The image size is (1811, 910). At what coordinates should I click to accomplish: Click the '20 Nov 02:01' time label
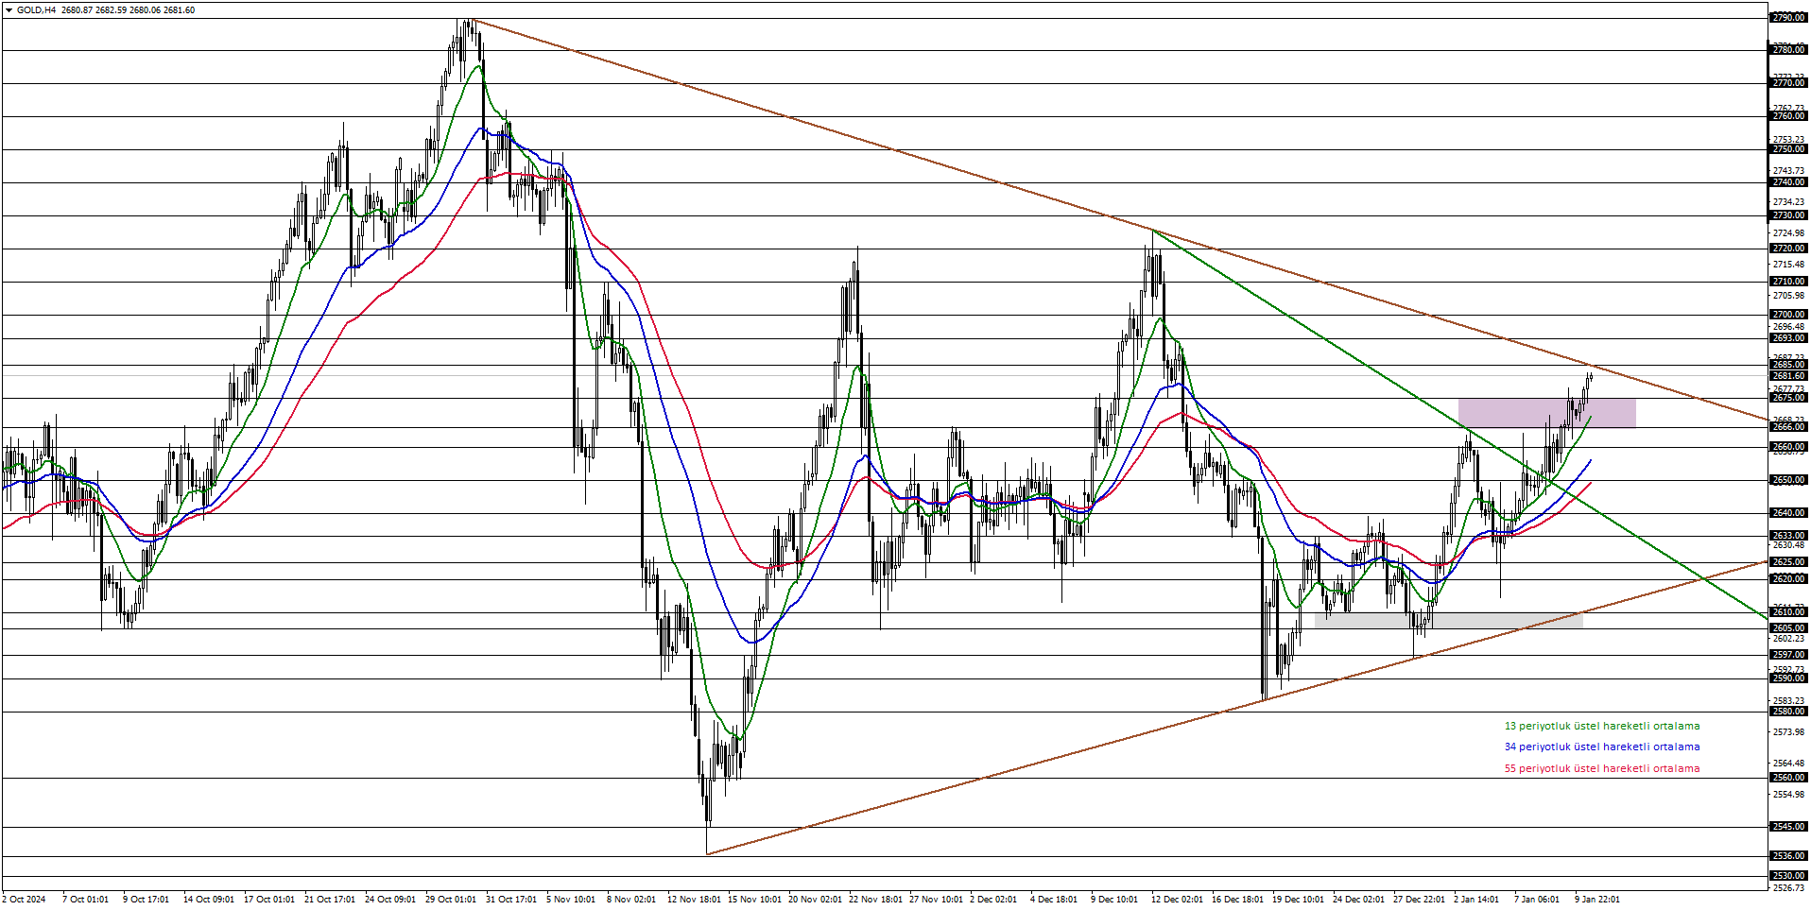click(x=816, y=900)
